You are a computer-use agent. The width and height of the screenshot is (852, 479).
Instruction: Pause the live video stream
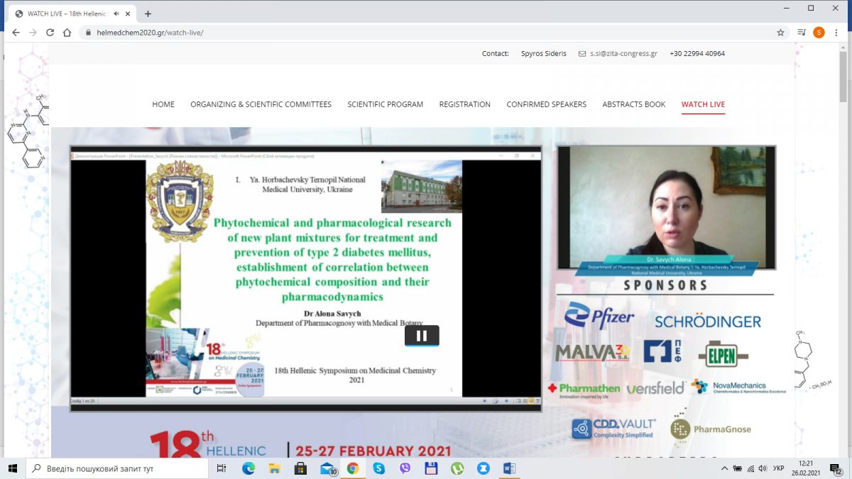(422, 336)
